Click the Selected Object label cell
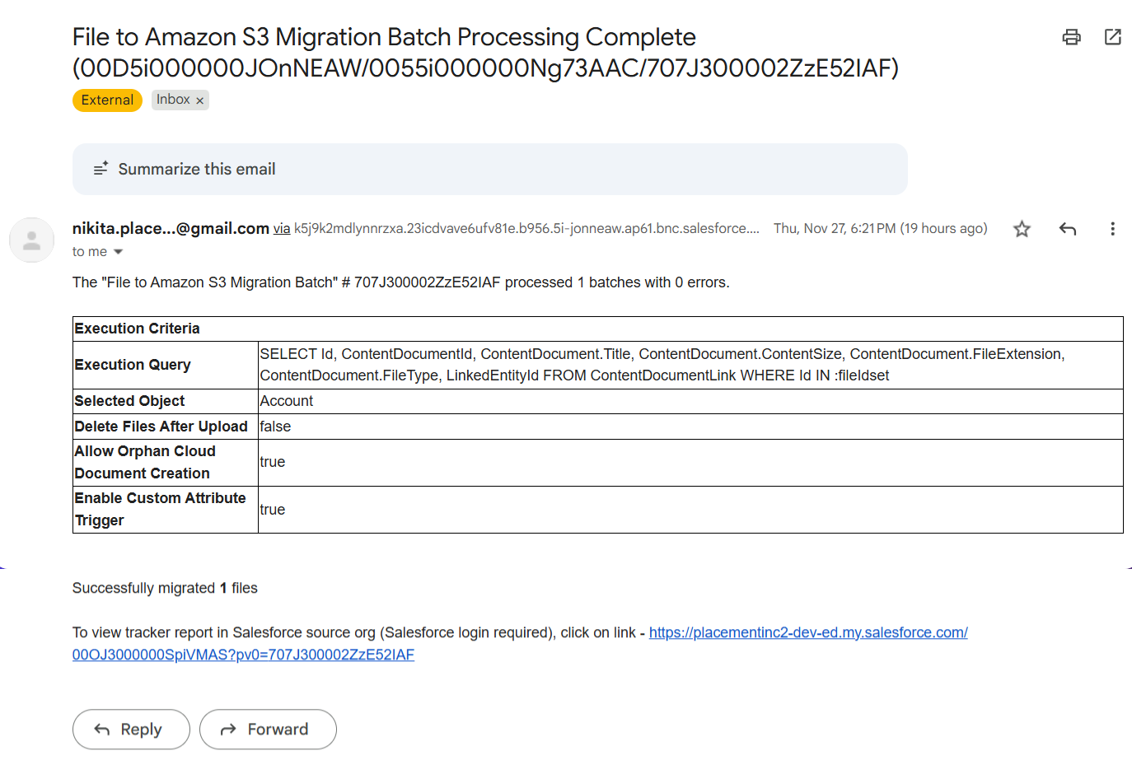The height and width of the screenshot is (774, 1132). coord(166,401)
